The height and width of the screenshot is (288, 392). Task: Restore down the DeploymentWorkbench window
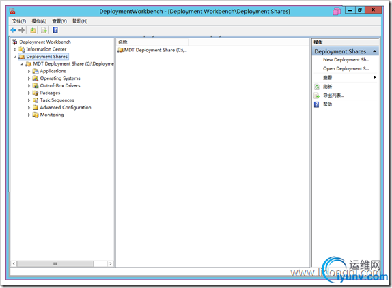coord(360,10)
